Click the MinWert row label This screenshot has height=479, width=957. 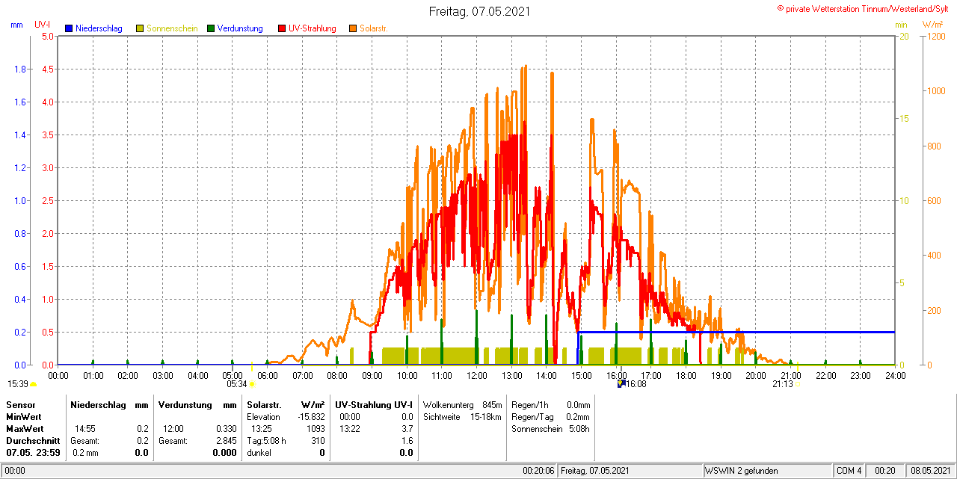tap(23, 416)
